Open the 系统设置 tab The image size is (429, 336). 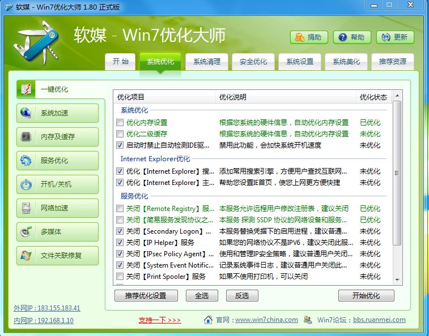pos(300,62)
